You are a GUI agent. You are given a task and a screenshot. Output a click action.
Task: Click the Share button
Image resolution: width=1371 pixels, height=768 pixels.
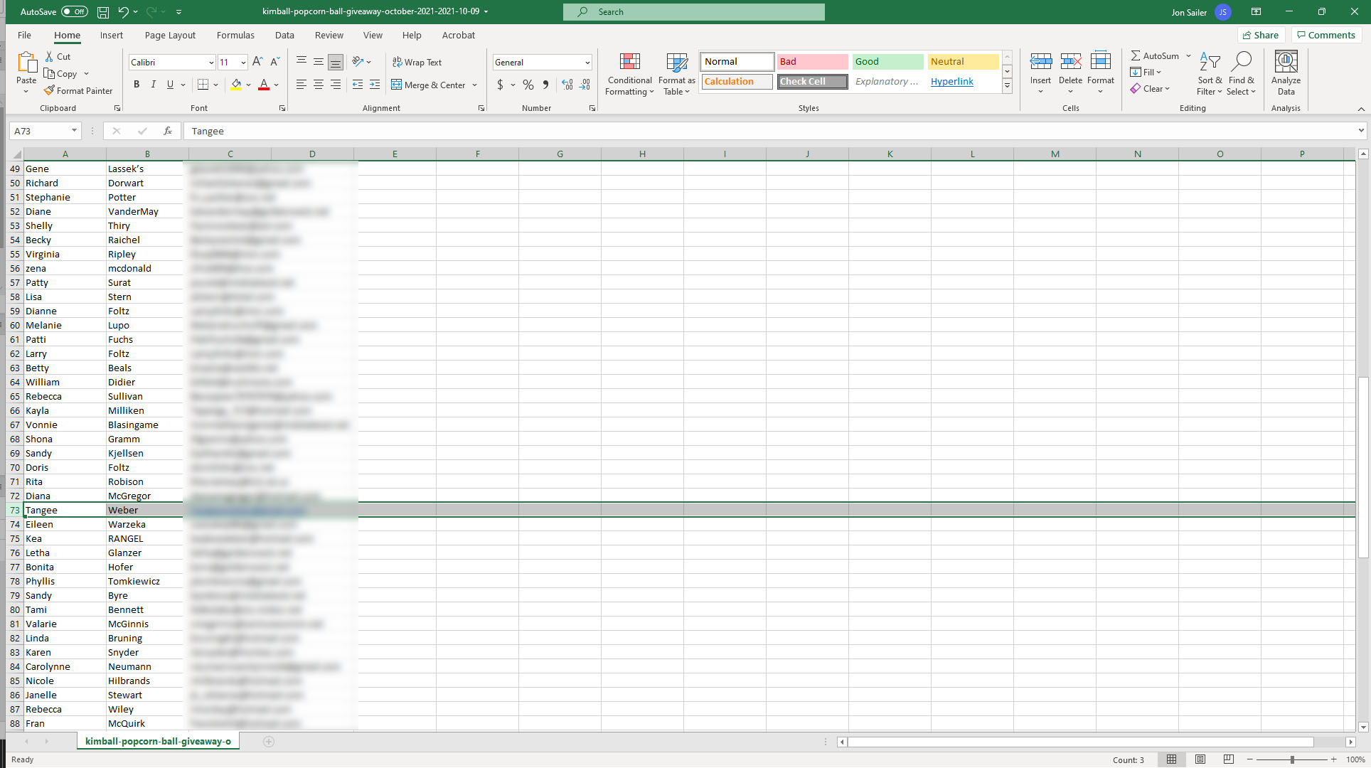coord(1261,35)
